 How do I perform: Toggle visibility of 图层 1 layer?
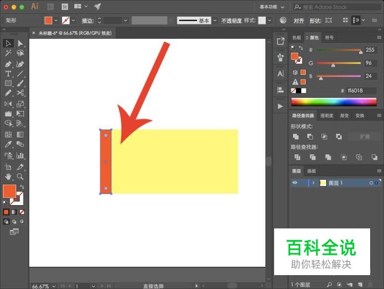coord(295,183)
